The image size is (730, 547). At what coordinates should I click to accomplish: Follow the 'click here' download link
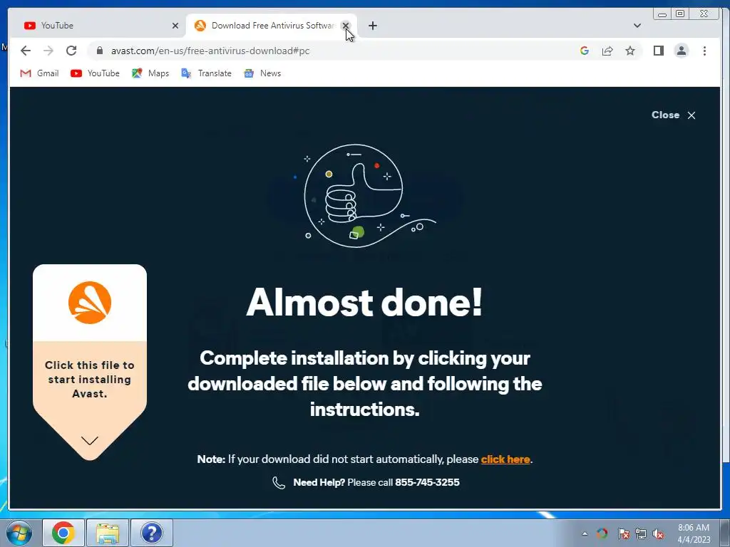[x=505, y=459]
